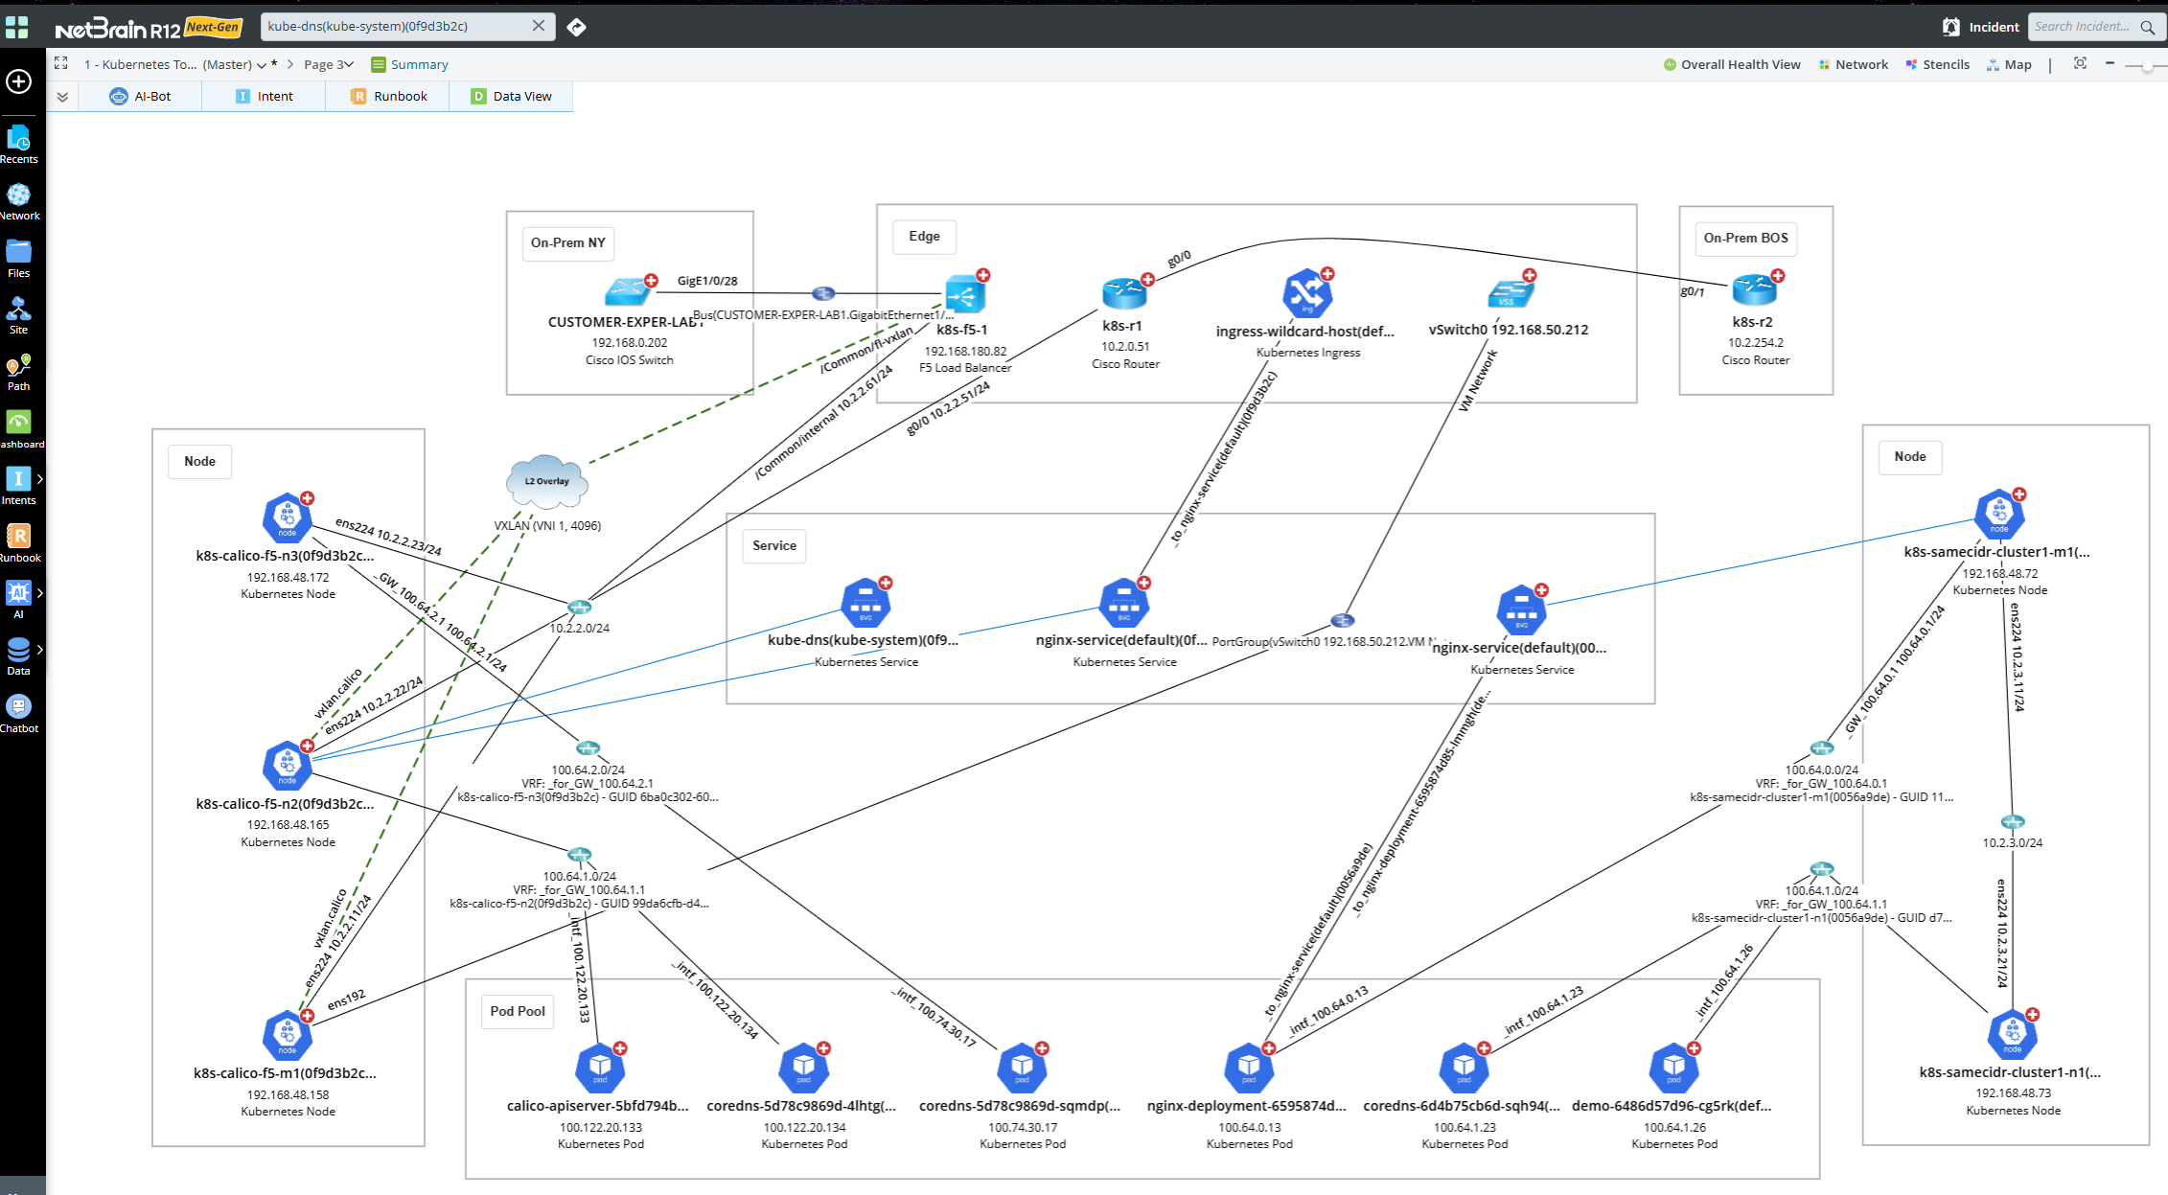Screen dimensions: 2168x1195
Task: Click the kube-dns Kubernetes service icon
Action: (x=865, y=604)
